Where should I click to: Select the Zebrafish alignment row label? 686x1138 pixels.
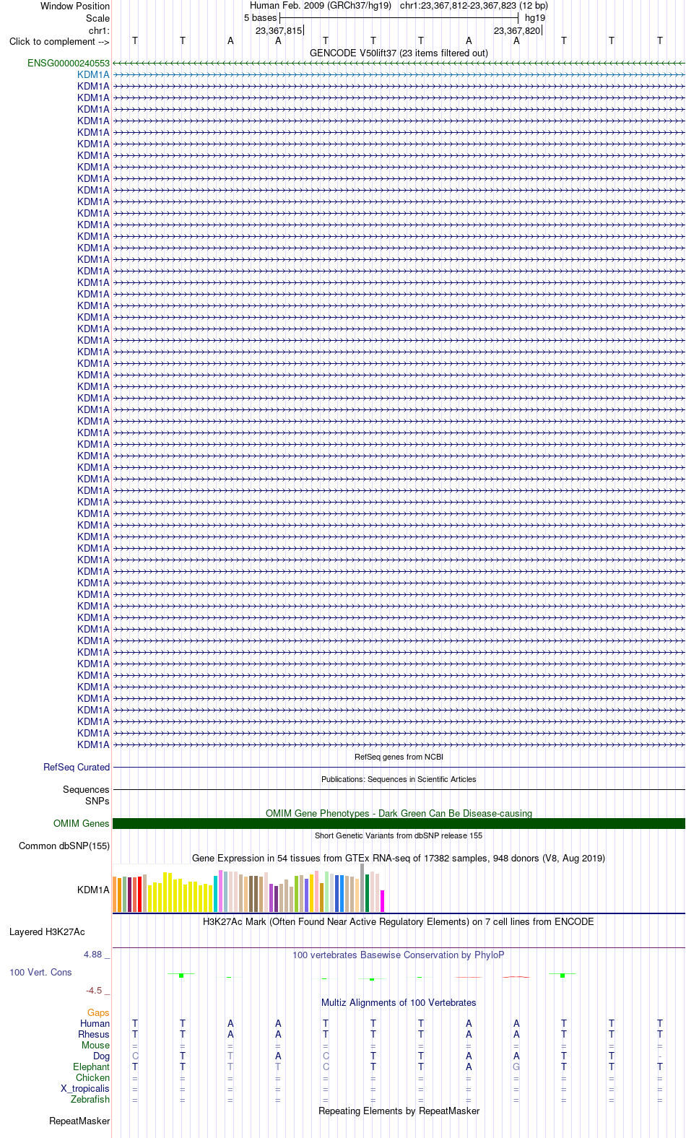click(90, 1100)
